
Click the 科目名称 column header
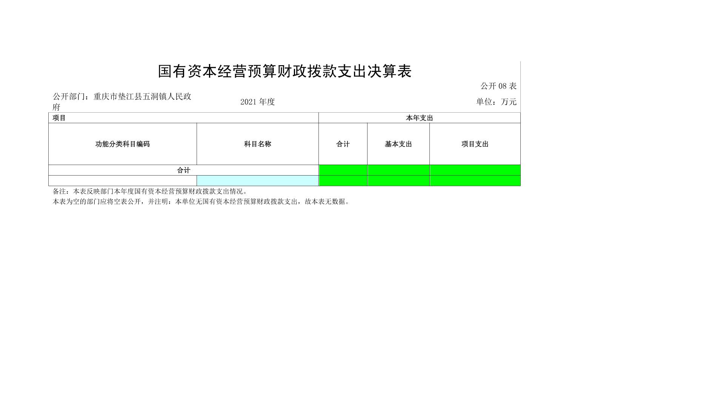(257, 144)
